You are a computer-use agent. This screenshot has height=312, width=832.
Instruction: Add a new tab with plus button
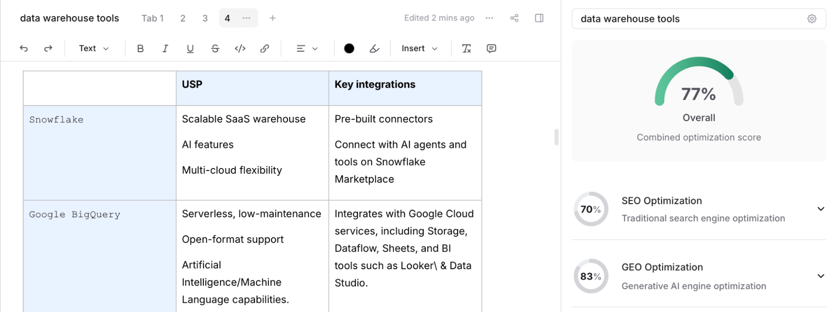pos(273,18)
